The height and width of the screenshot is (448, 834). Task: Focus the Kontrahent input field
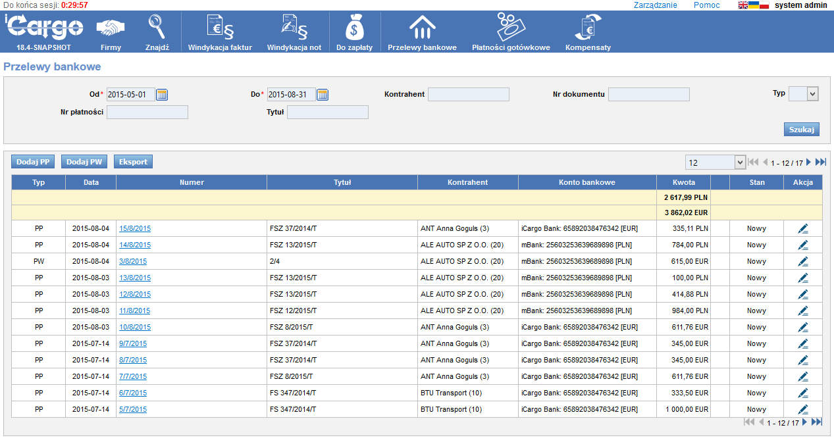pos(468,95)
